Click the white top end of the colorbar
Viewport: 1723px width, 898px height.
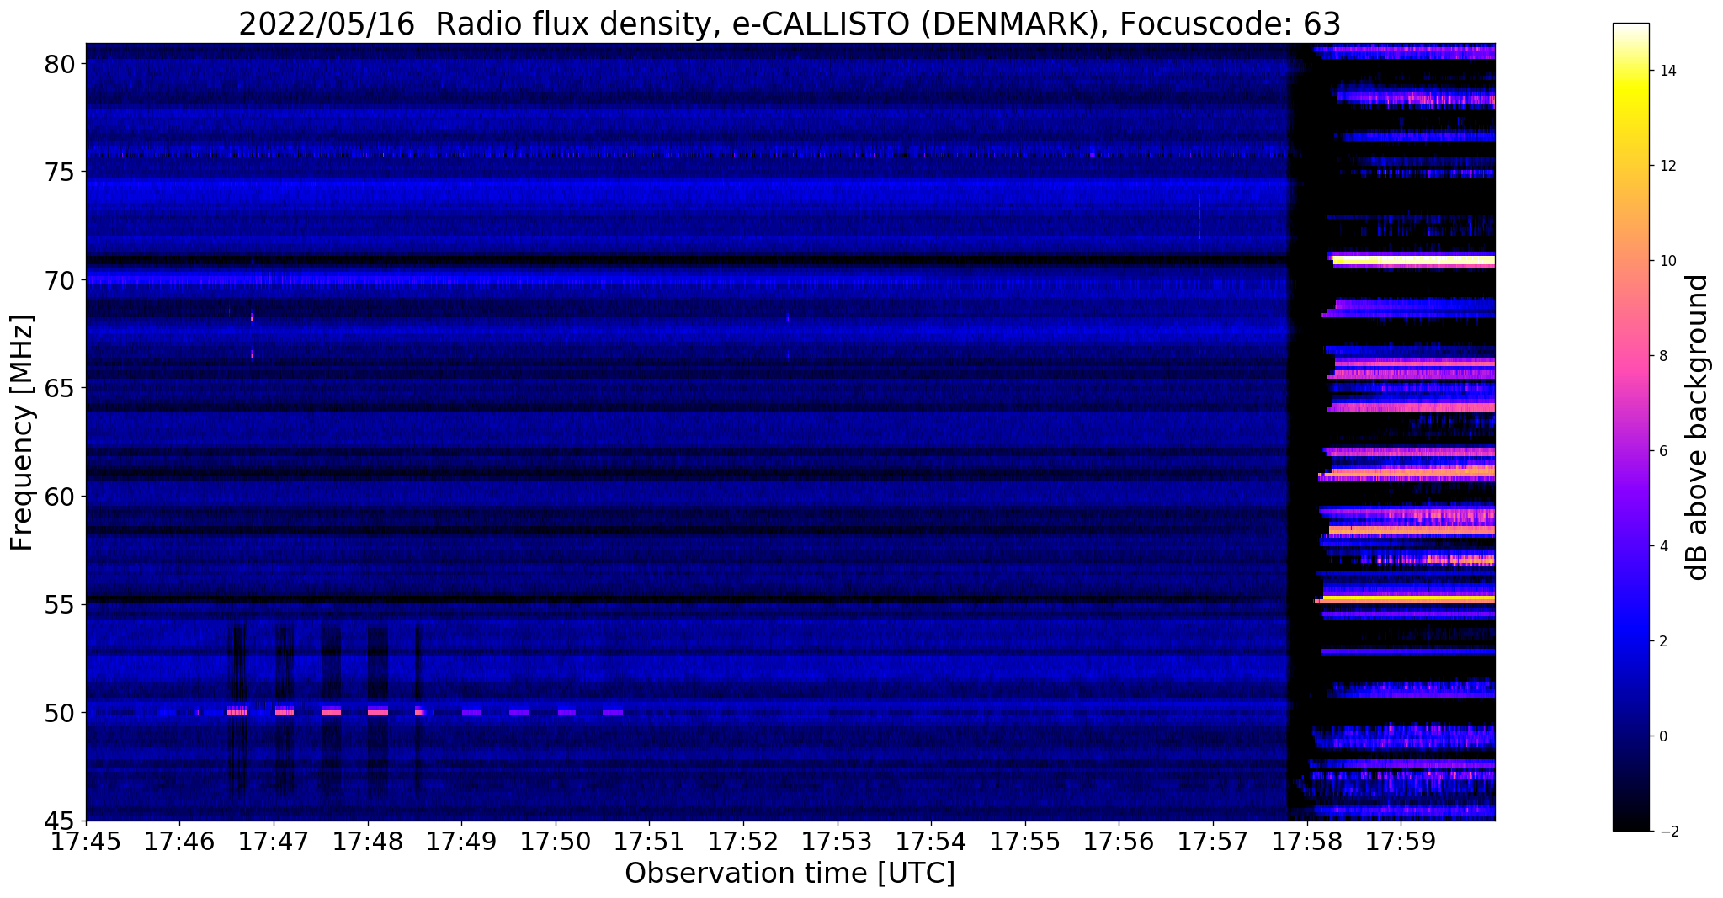point(1630,30)
